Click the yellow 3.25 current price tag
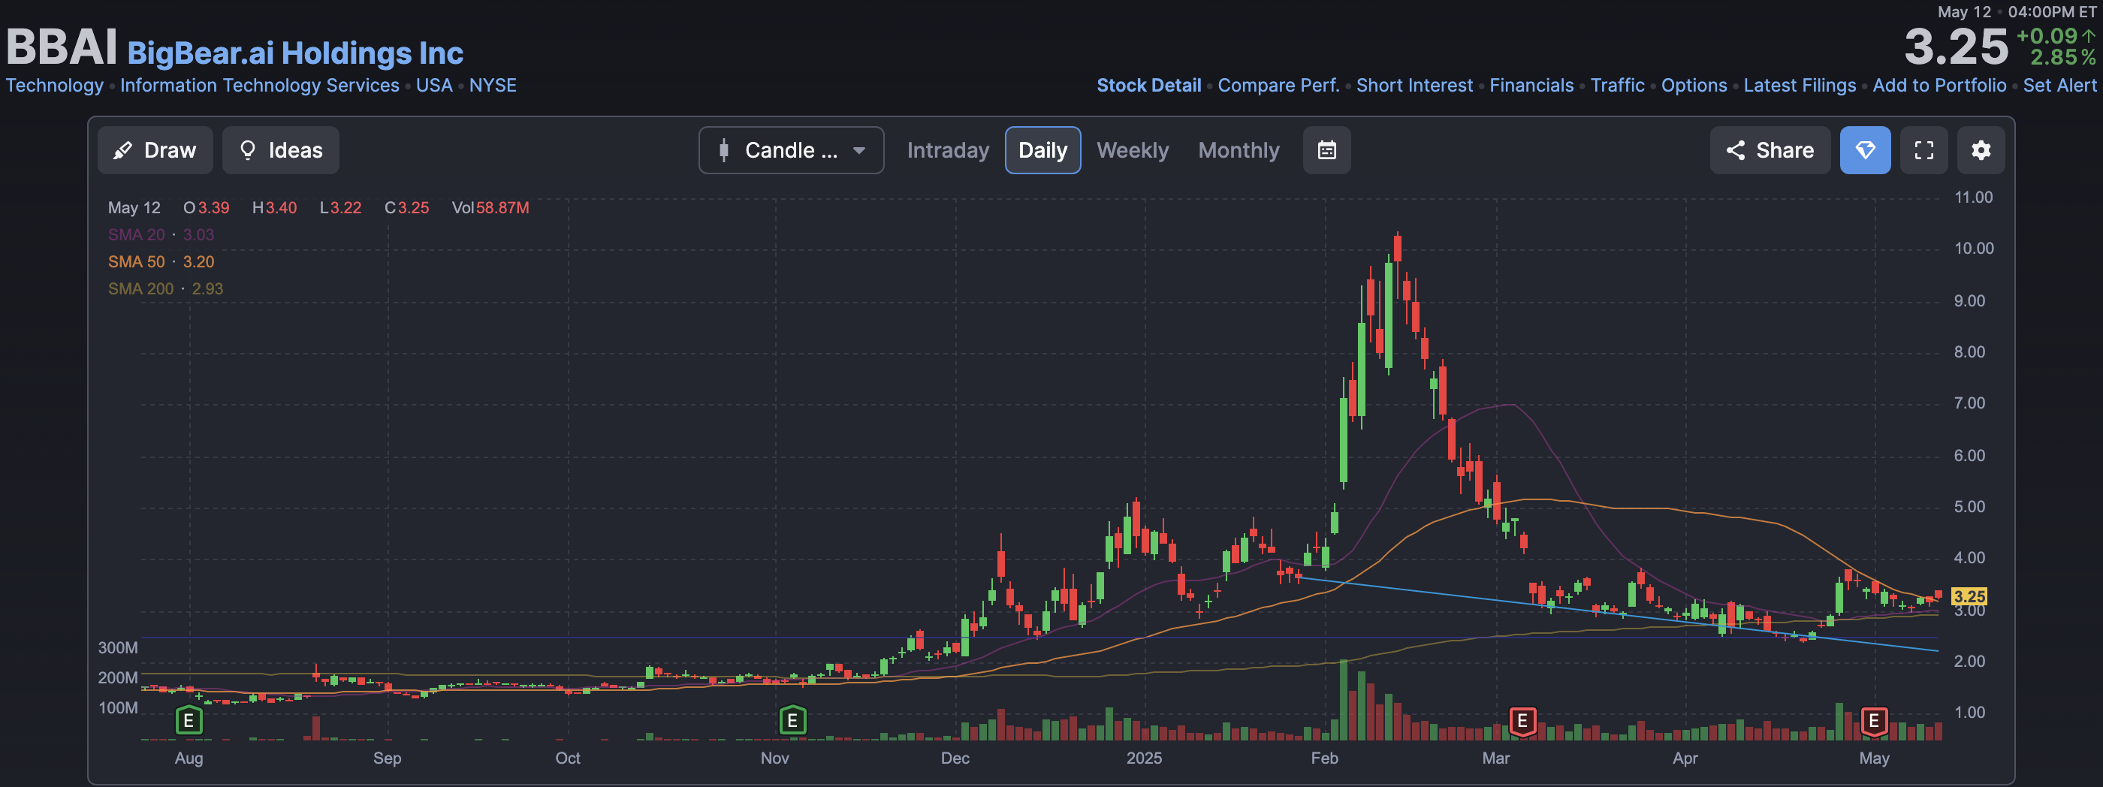 [1969, 596]
